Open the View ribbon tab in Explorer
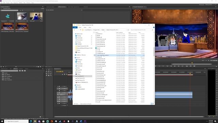The width and height of the screenshot is (218, 123). [90, 27]
